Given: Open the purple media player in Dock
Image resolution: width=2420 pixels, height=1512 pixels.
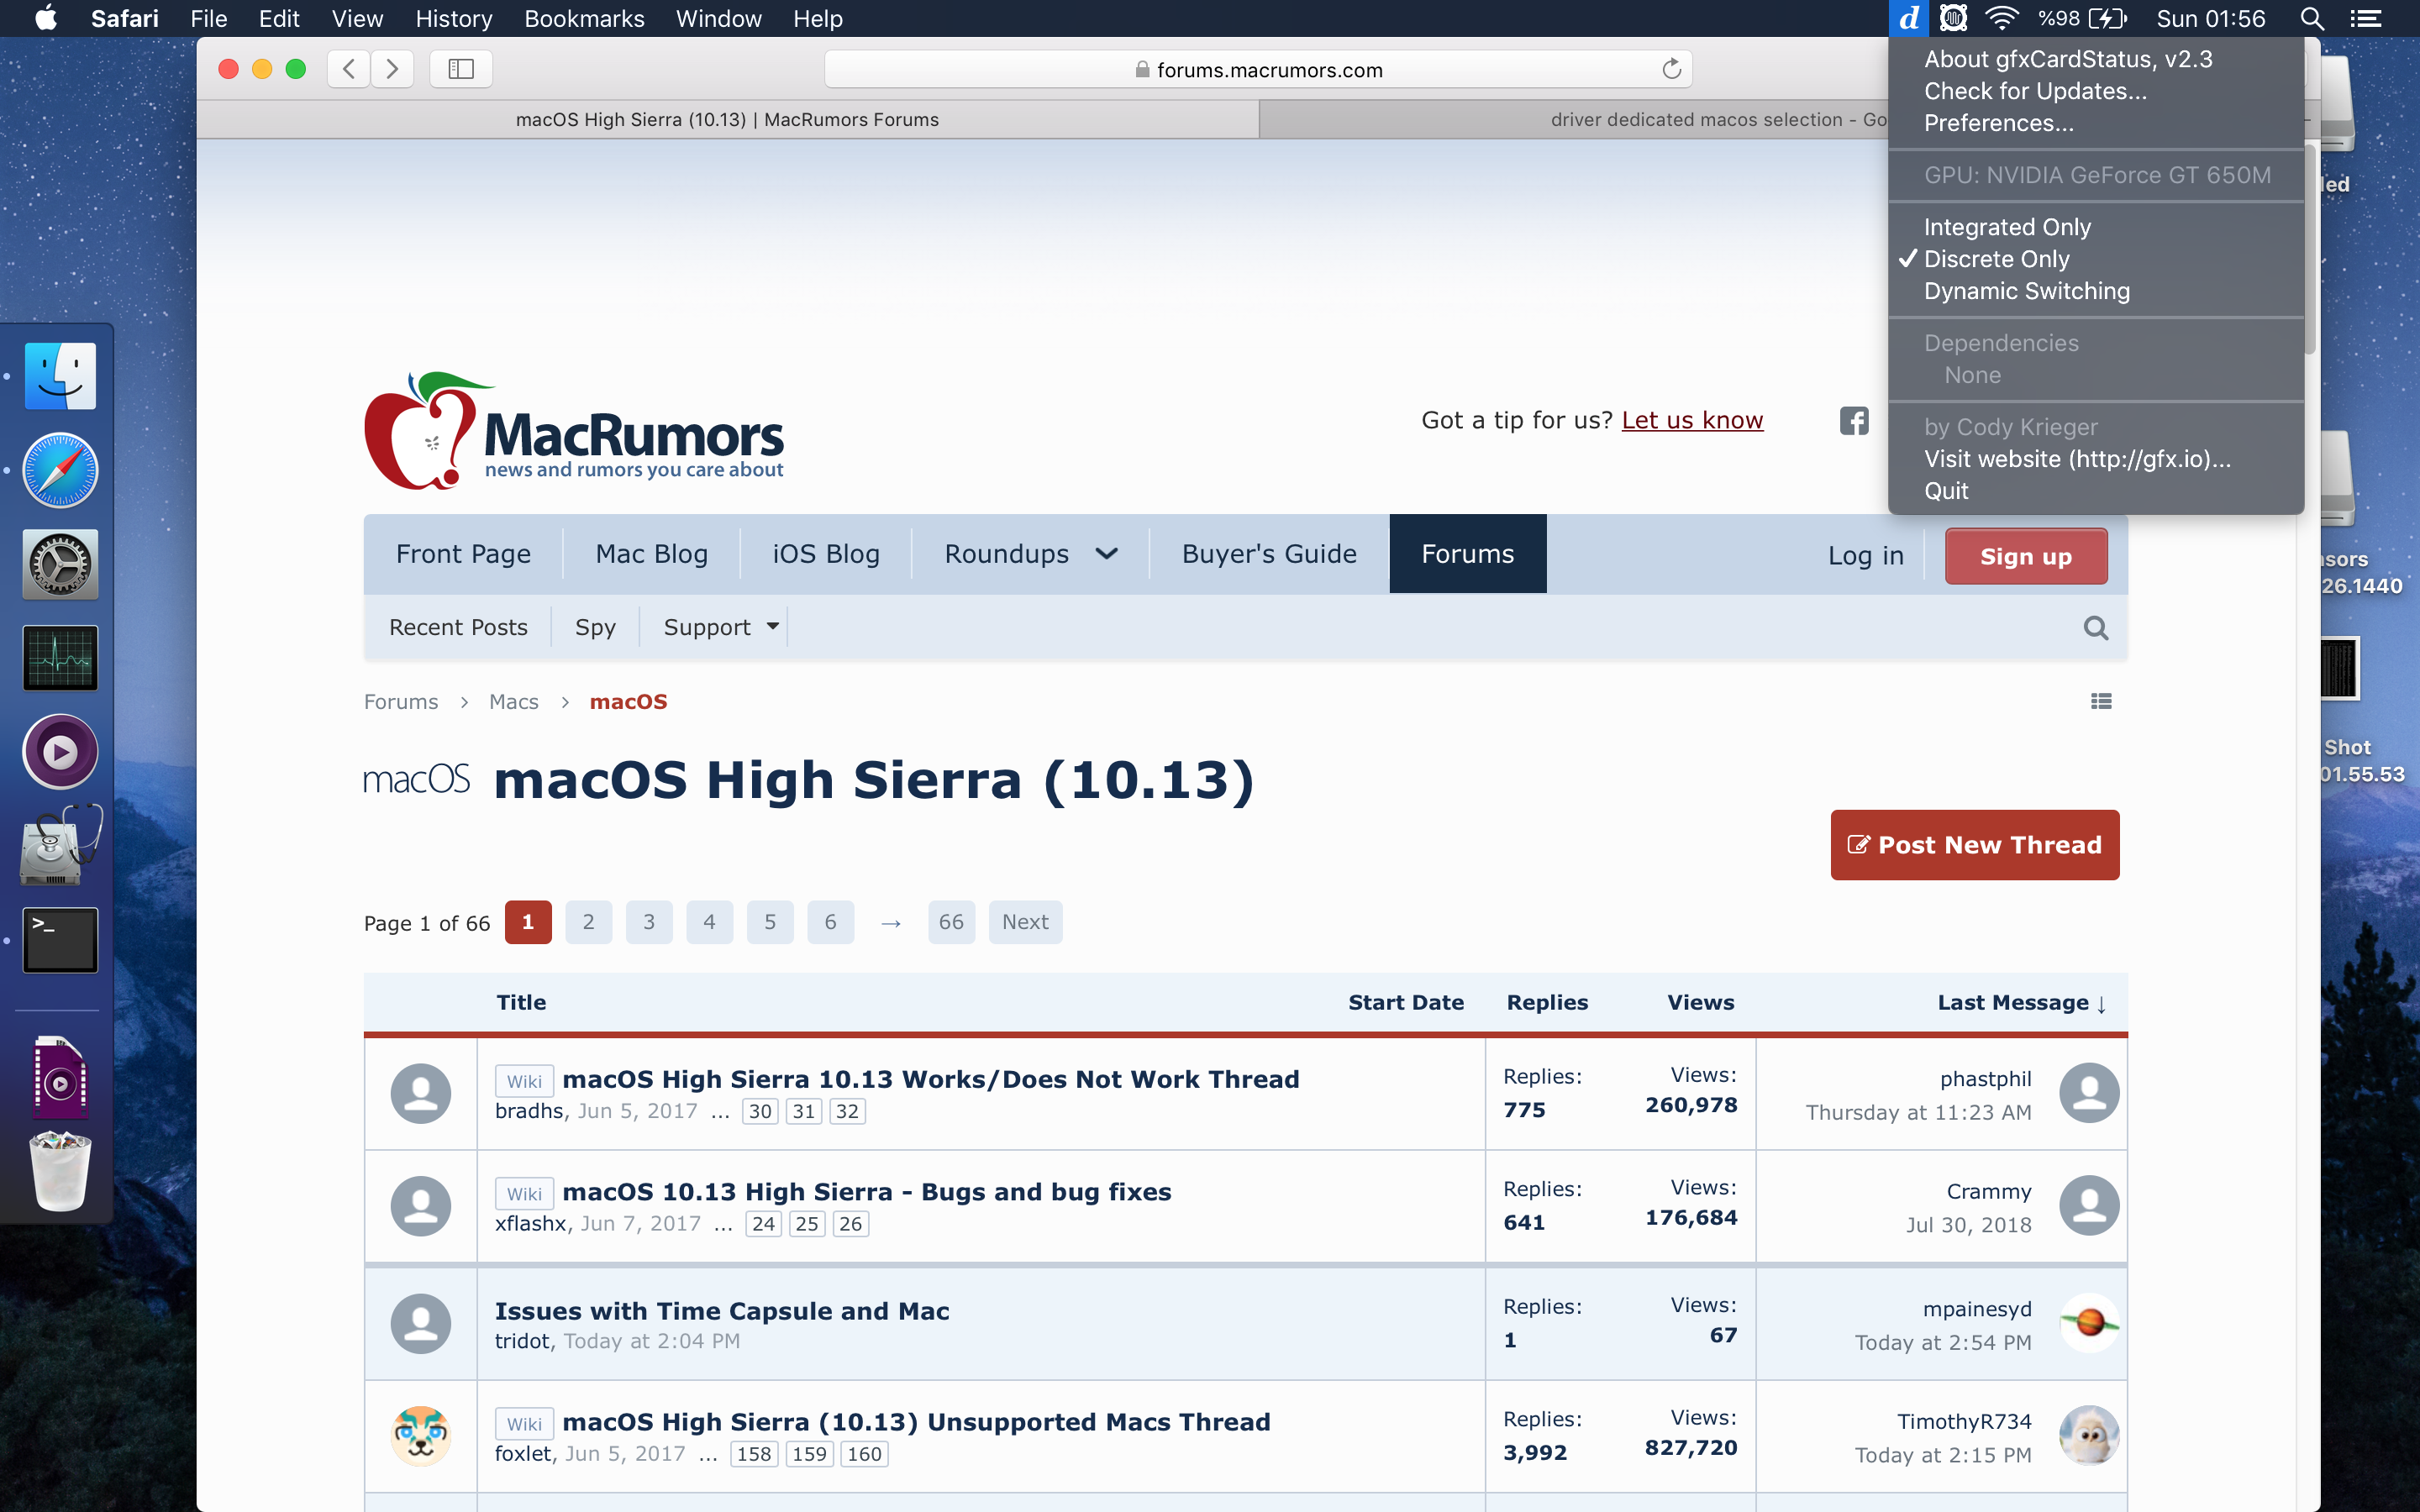Looking at the screenshot, I should pyautogui.click(x=60, y=751).
